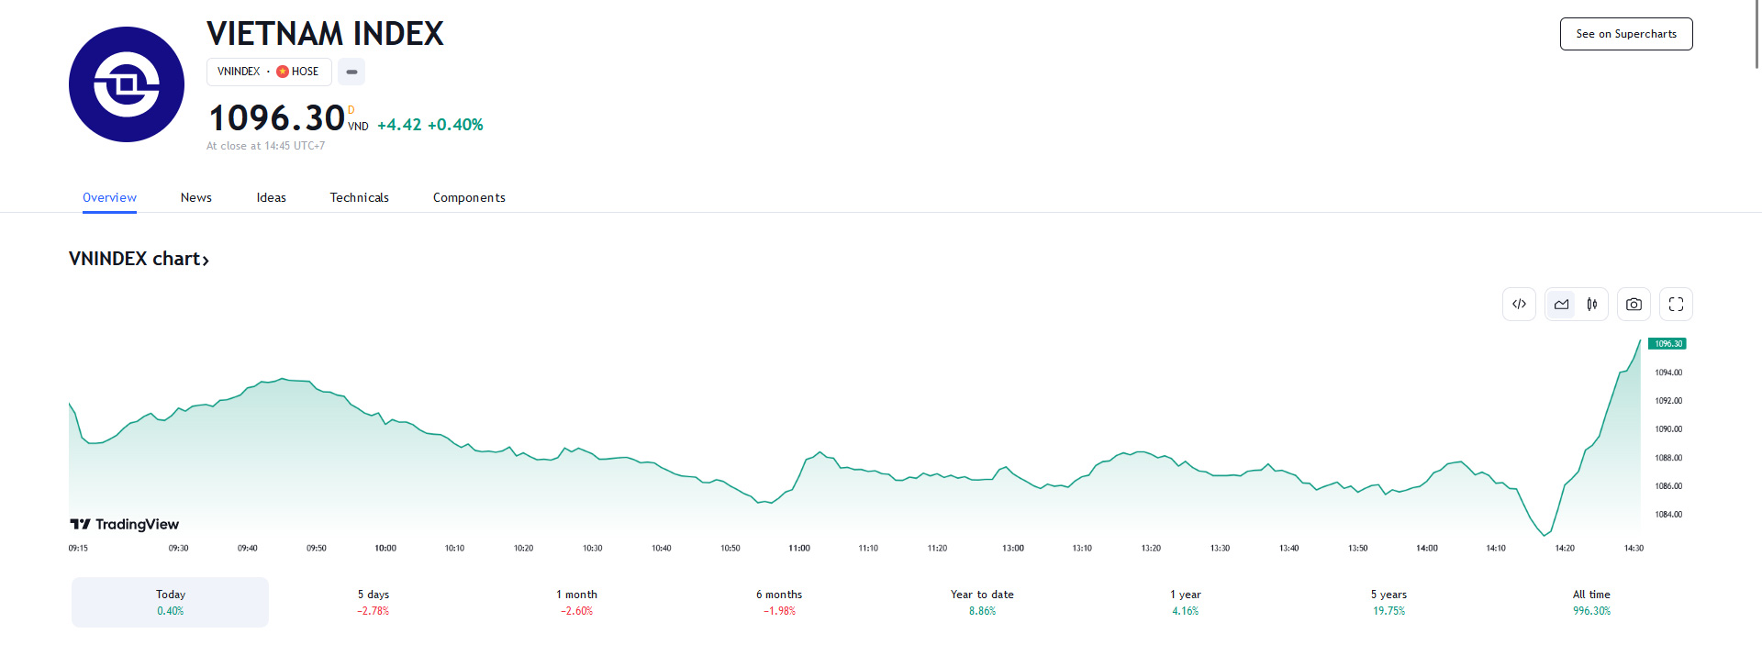Click the 1096.30 price label on chart
The image size is (1762, 656).
pos(1667,344)
